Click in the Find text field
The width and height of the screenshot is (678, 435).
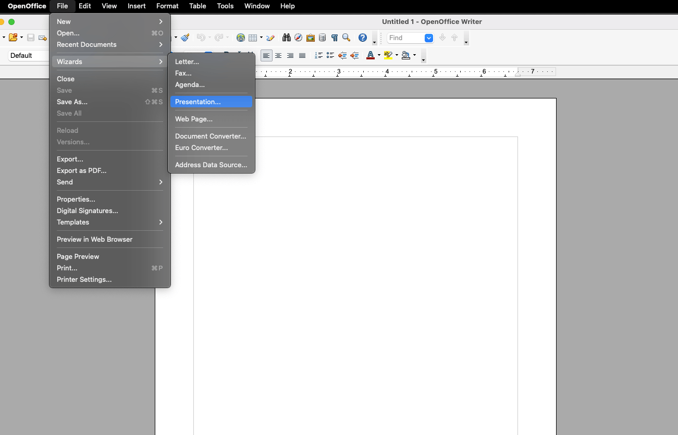[405, 38]
